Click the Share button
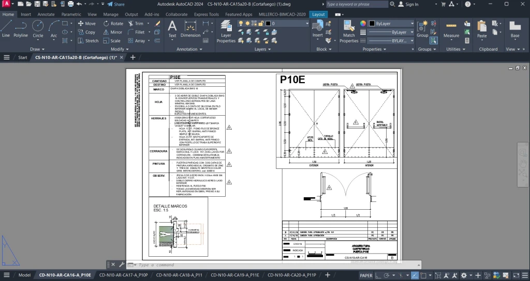 pos(116,4)
